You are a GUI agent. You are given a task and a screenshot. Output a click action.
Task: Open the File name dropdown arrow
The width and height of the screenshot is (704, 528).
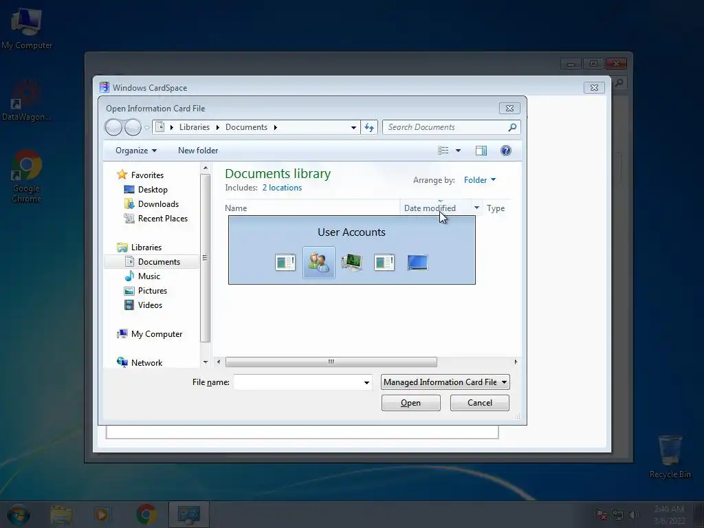[x=367, y=382]
